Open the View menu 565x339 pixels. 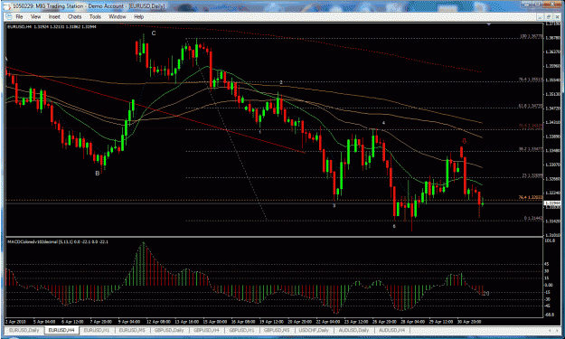click(35, 16)
